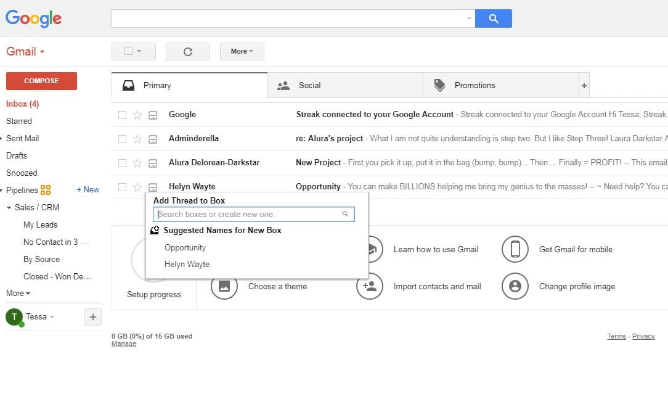Click the Streak box icon on Adminderella row

pos(152,139)
